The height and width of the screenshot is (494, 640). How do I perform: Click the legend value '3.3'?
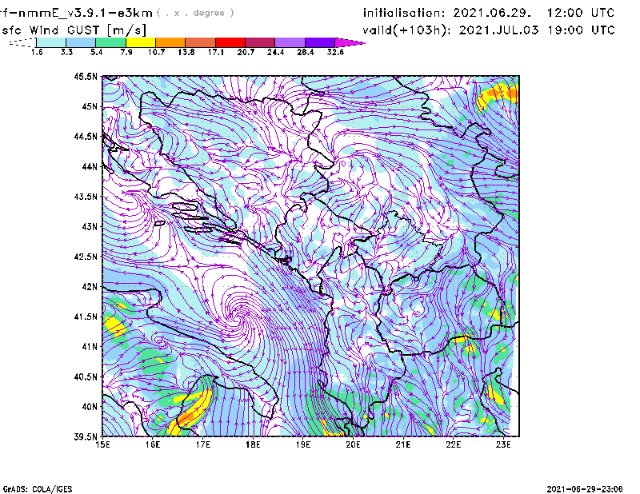coord(66,52)
